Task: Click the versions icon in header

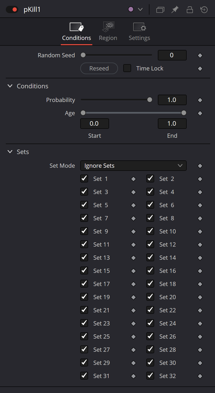Action: point(160,10)
